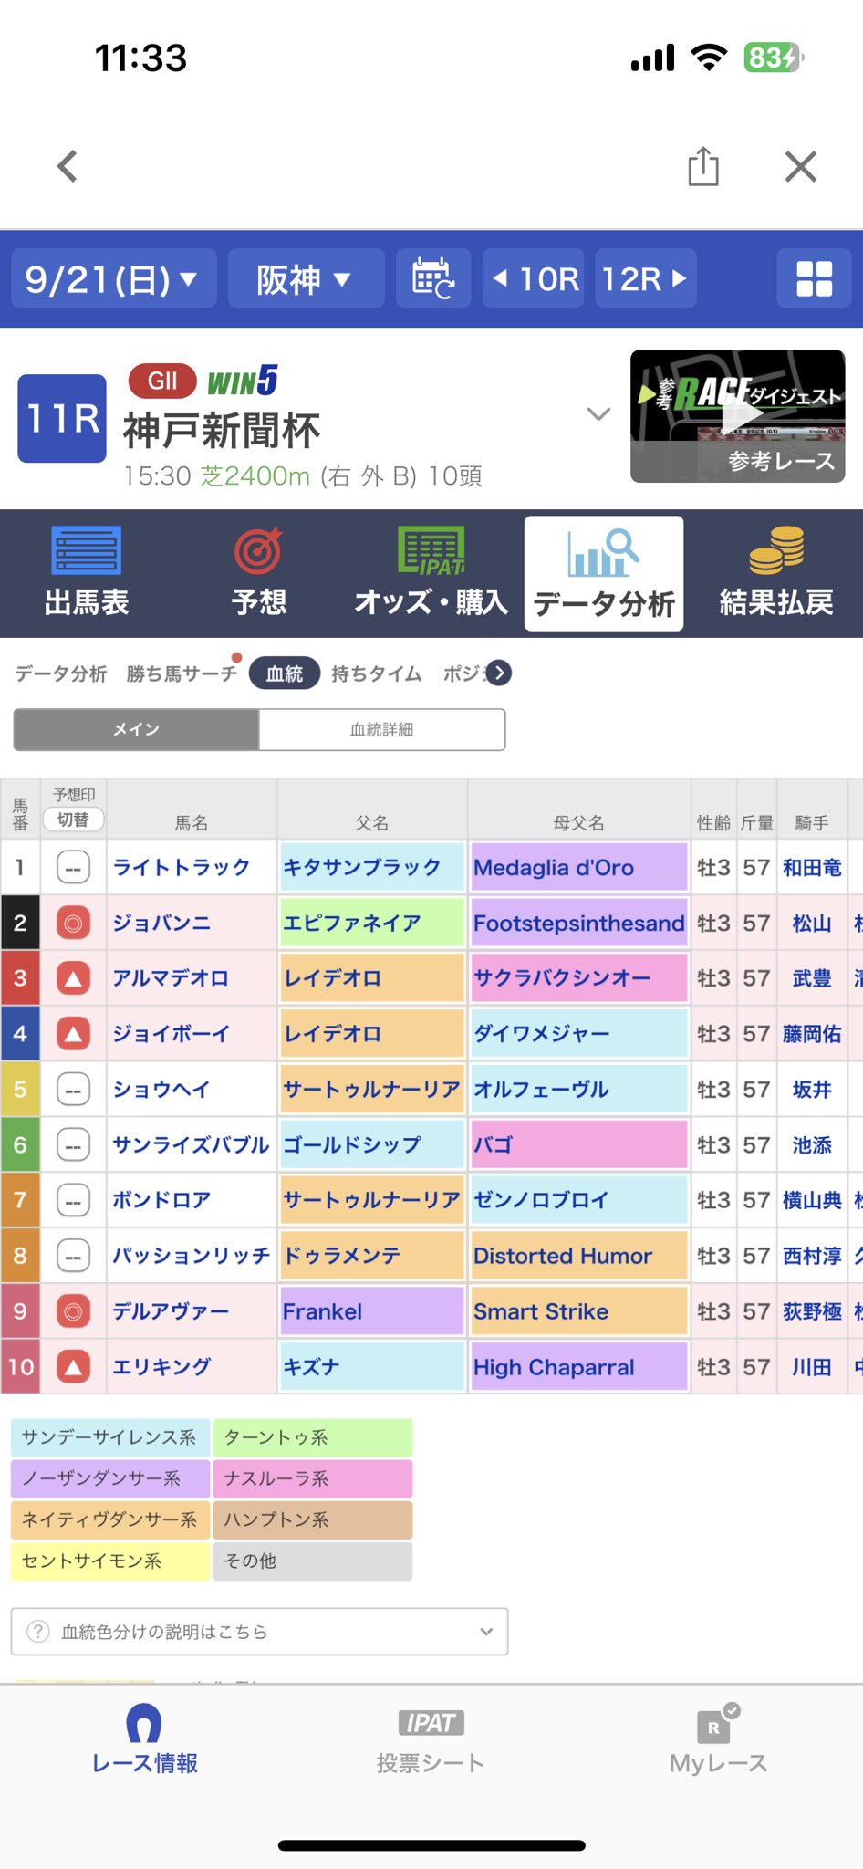Toggle triangle mark for エリキング

73,1367
